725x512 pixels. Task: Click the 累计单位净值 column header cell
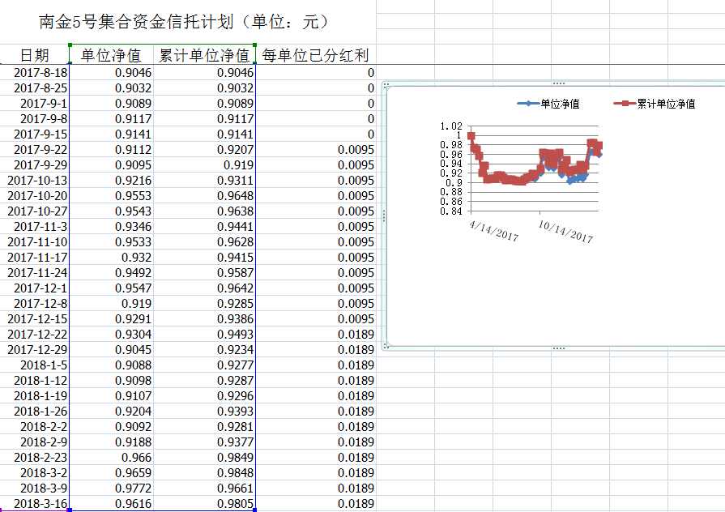[204, 55]
